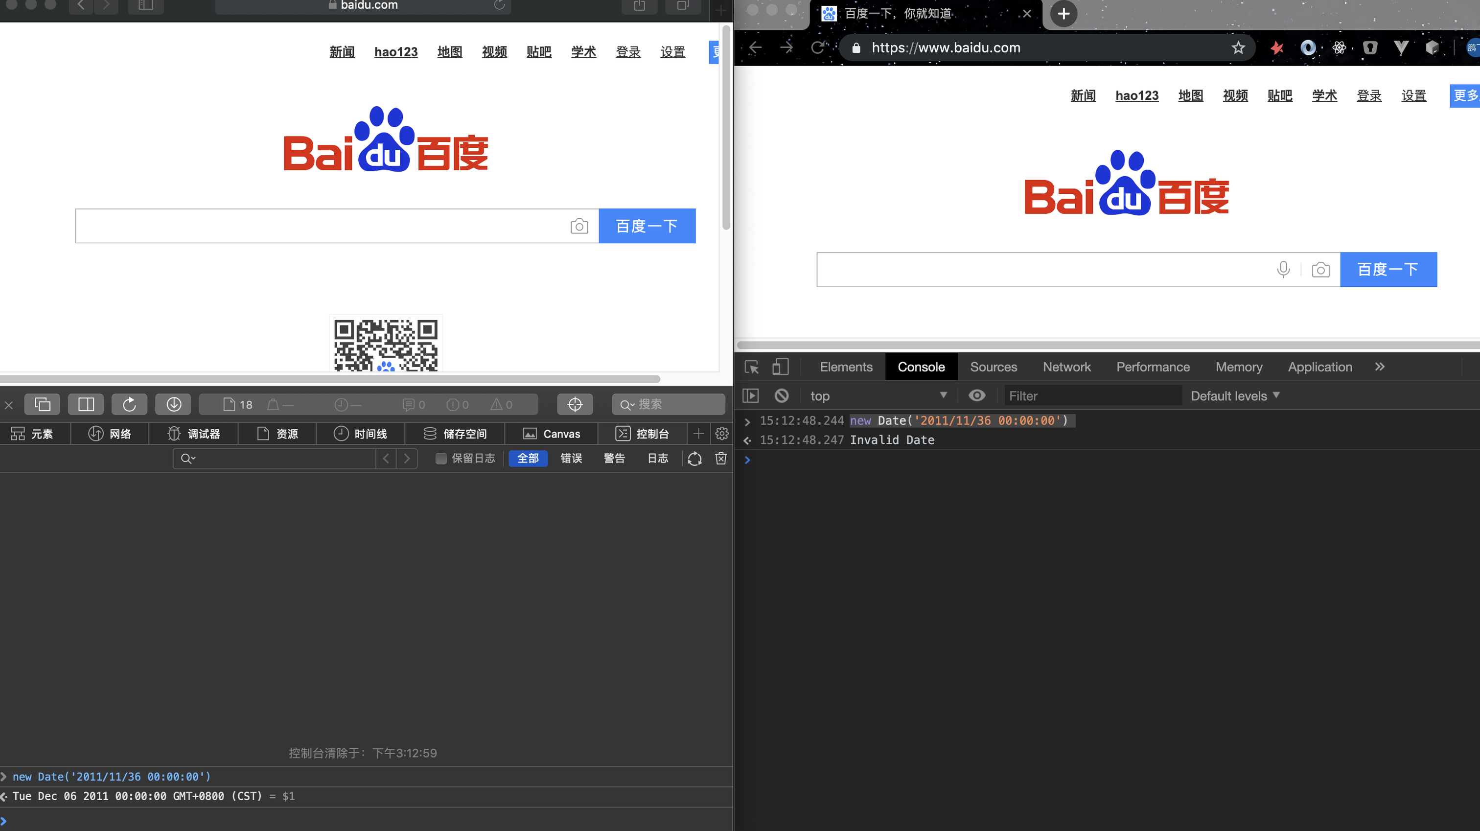Enable the 保留日志 checkbox

(440, 458)
